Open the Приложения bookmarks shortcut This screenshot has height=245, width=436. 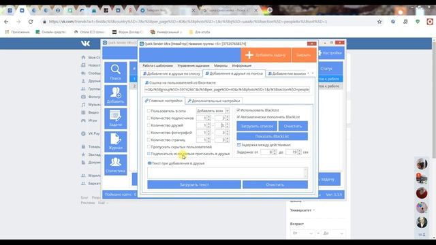18,32
